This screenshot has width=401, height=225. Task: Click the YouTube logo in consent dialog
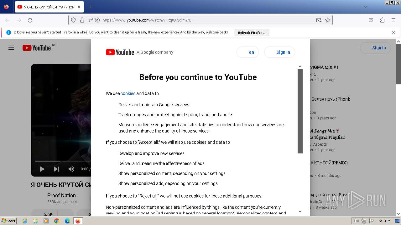120,52
